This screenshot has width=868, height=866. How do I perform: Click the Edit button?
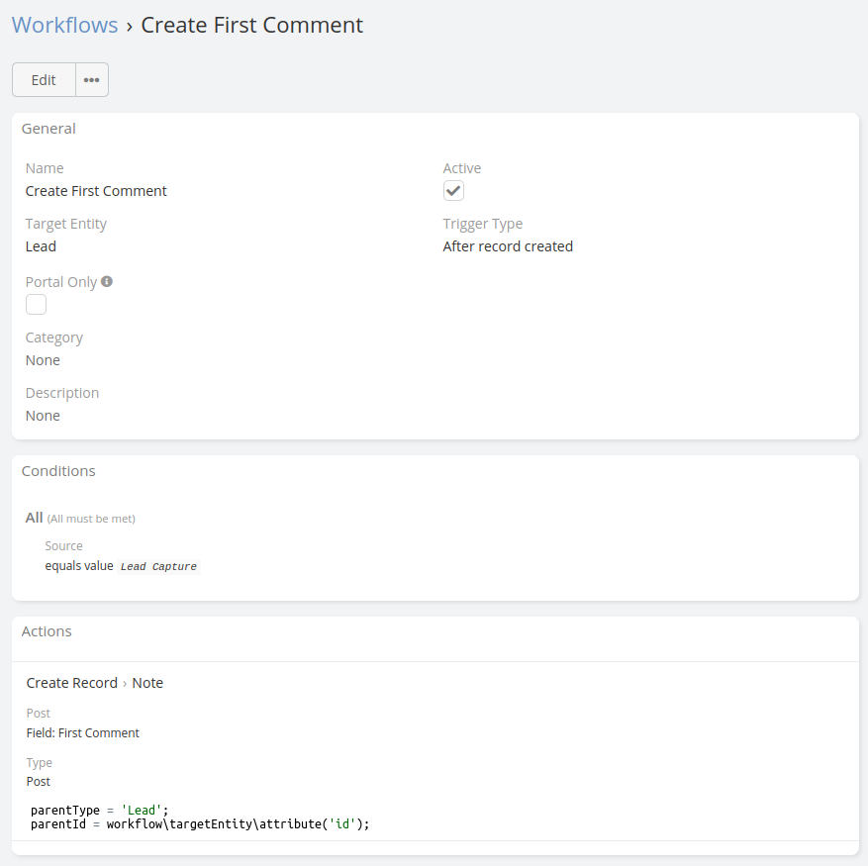point(44,80)
